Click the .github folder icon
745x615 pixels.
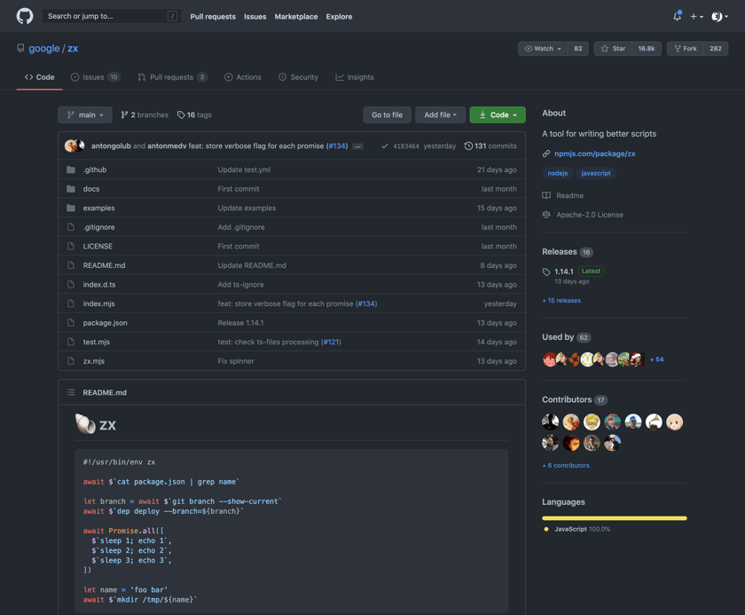(71, 170)
